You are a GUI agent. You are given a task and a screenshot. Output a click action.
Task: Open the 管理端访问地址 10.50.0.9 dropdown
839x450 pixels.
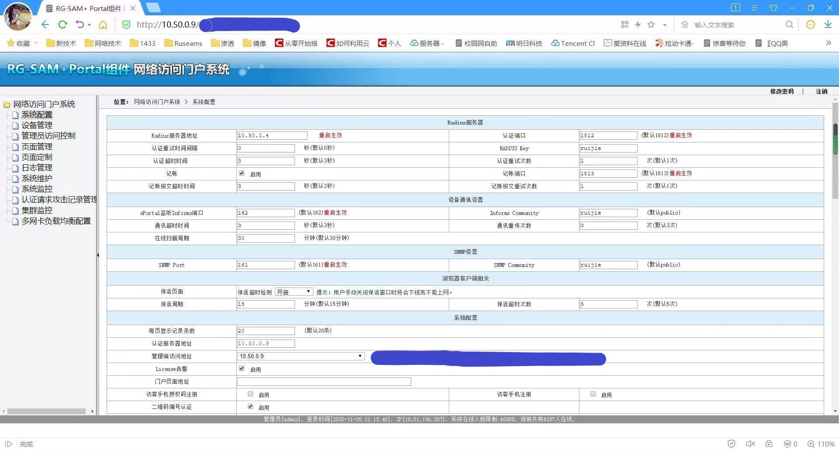point(301,356)
